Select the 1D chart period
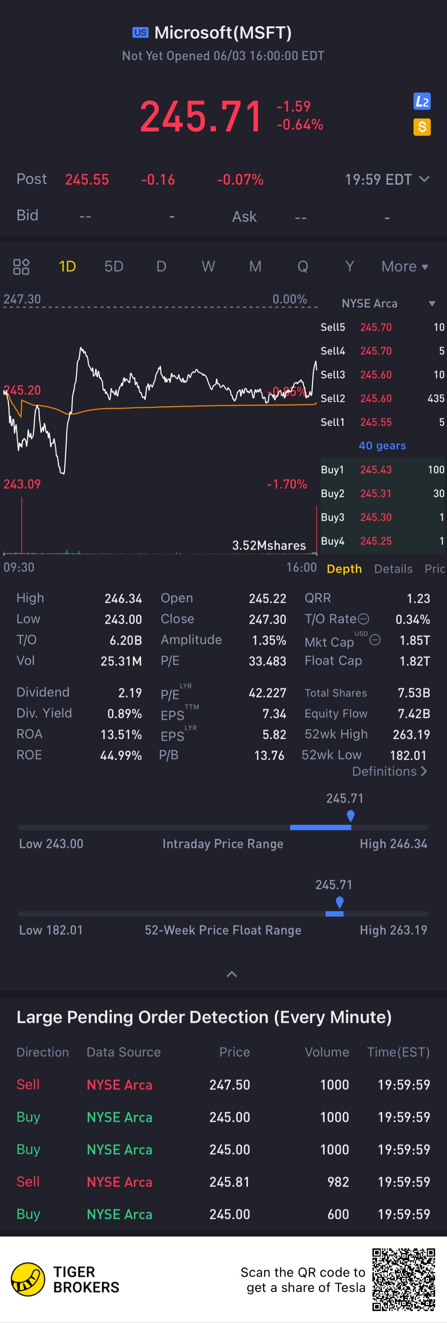 click(67, 267)
